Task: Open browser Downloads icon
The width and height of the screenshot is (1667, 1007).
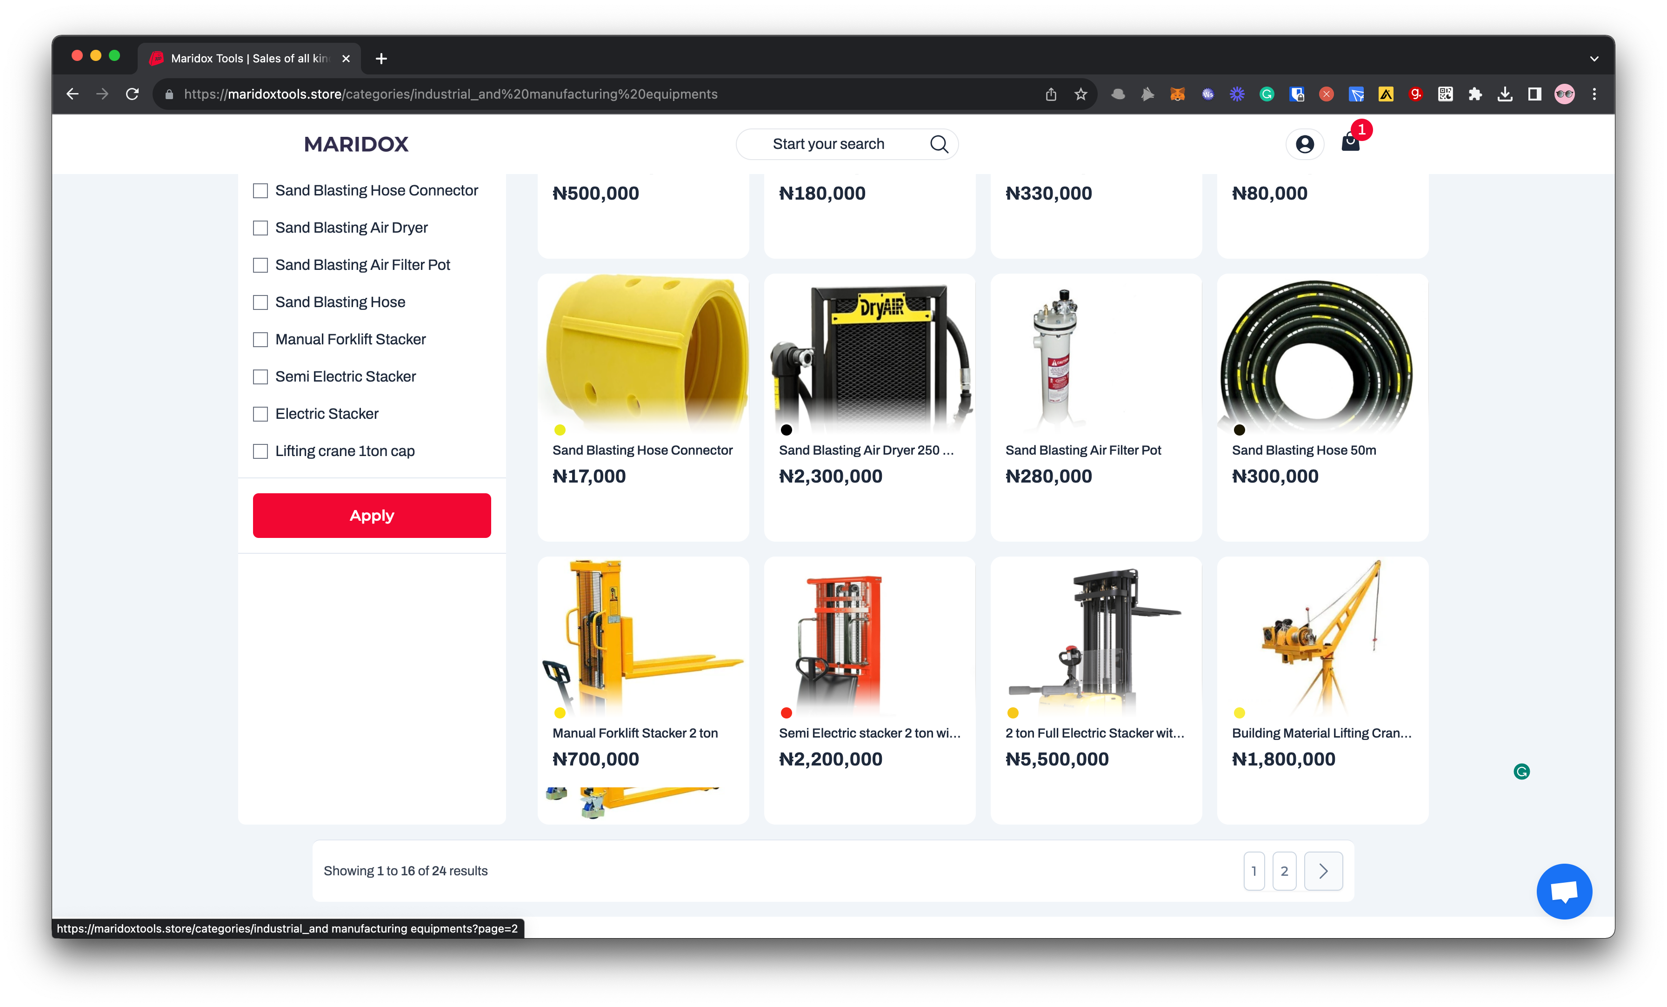Action: [1505, 94]
